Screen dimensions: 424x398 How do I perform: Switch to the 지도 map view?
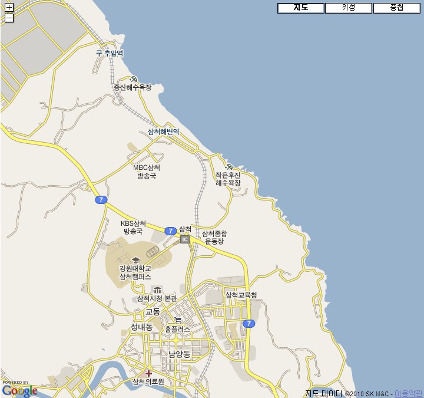(301, 8)
